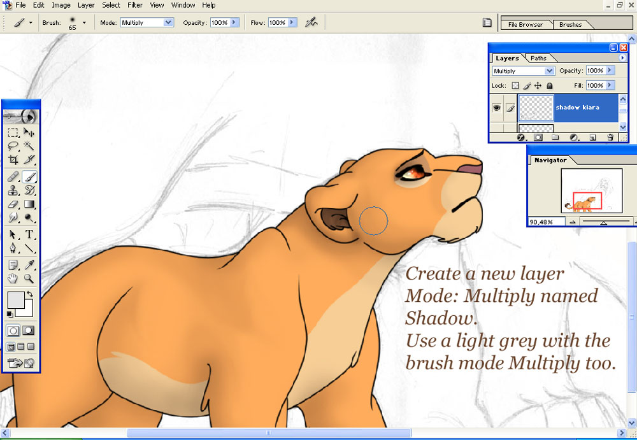Click the foreground color swatch
The image size is (637, 440).
(x=16, y=301)
